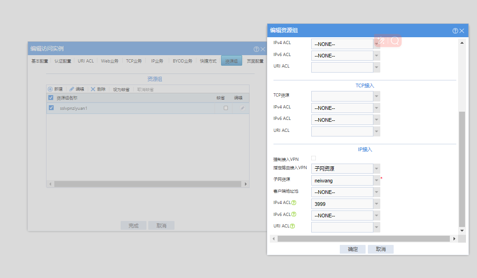Screen dimensions: 477x278
Task: Switch to the URI ACL tab
Action: click(x=86, y=61)
